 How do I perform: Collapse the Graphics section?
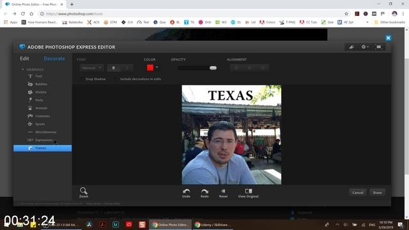click(23, 70)
